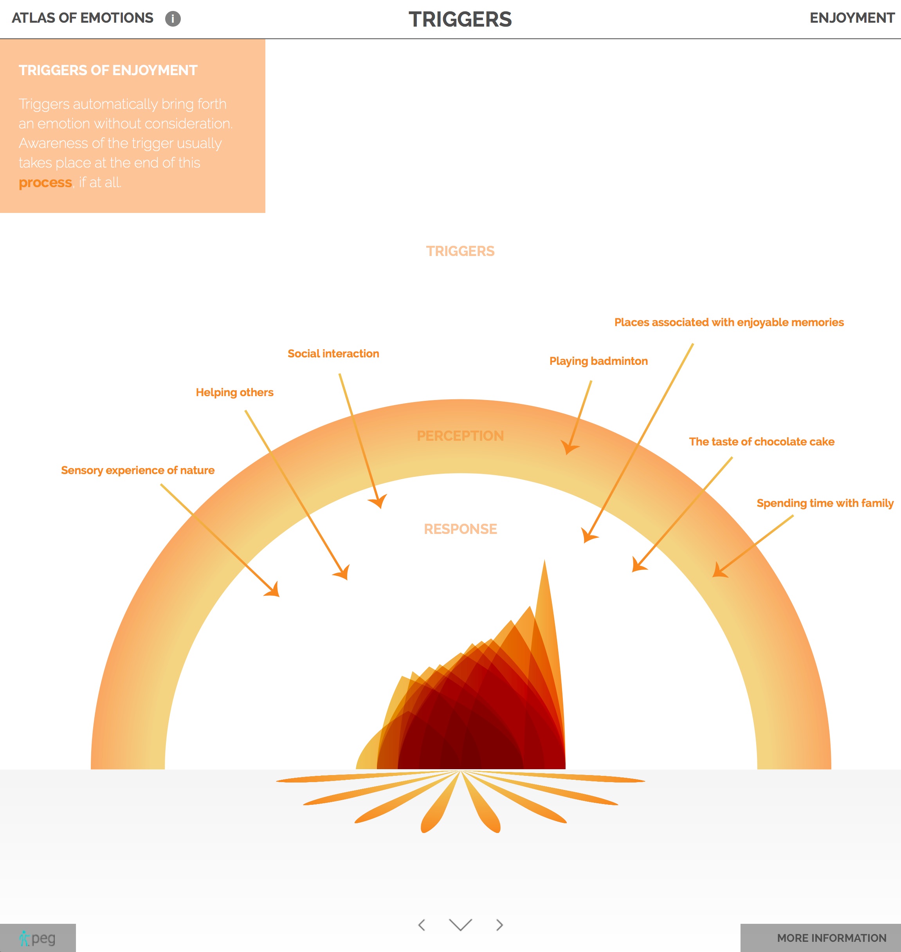Click the peg logo in bottom corner
The image size is (901, 952).
38,938
